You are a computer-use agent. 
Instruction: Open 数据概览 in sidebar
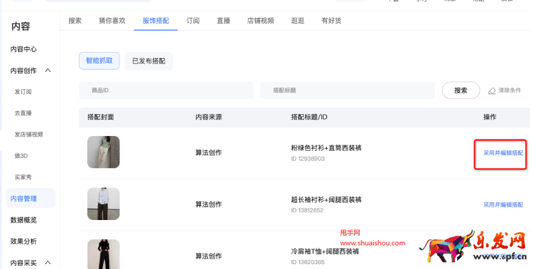click(24, 220)
